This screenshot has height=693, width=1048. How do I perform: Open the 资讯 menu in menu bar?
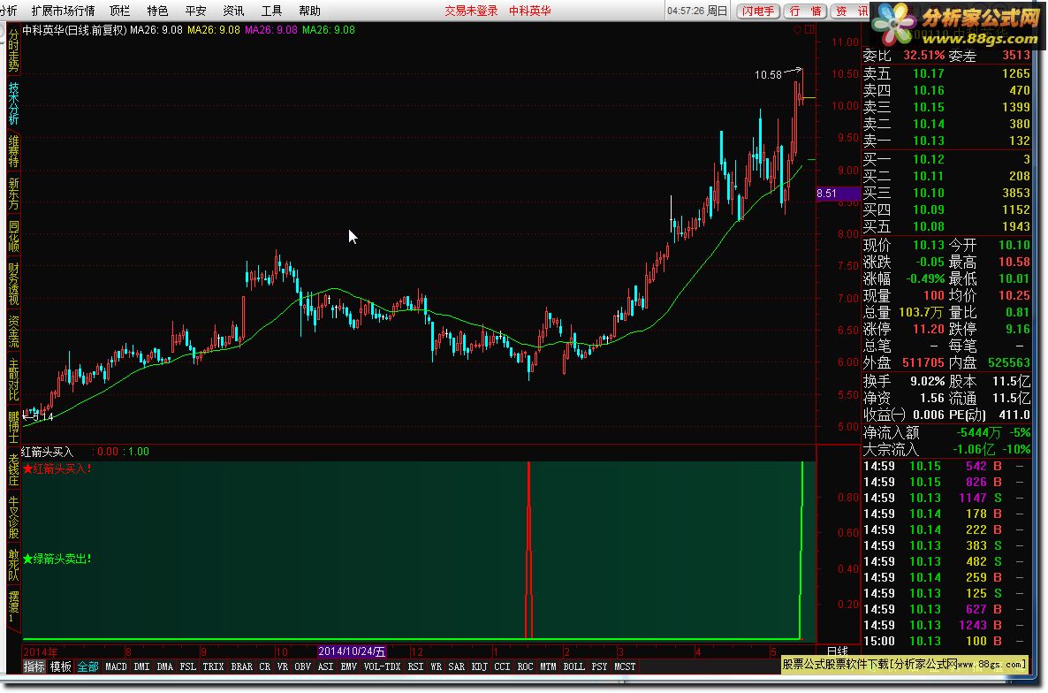click(x=234, y=11)
